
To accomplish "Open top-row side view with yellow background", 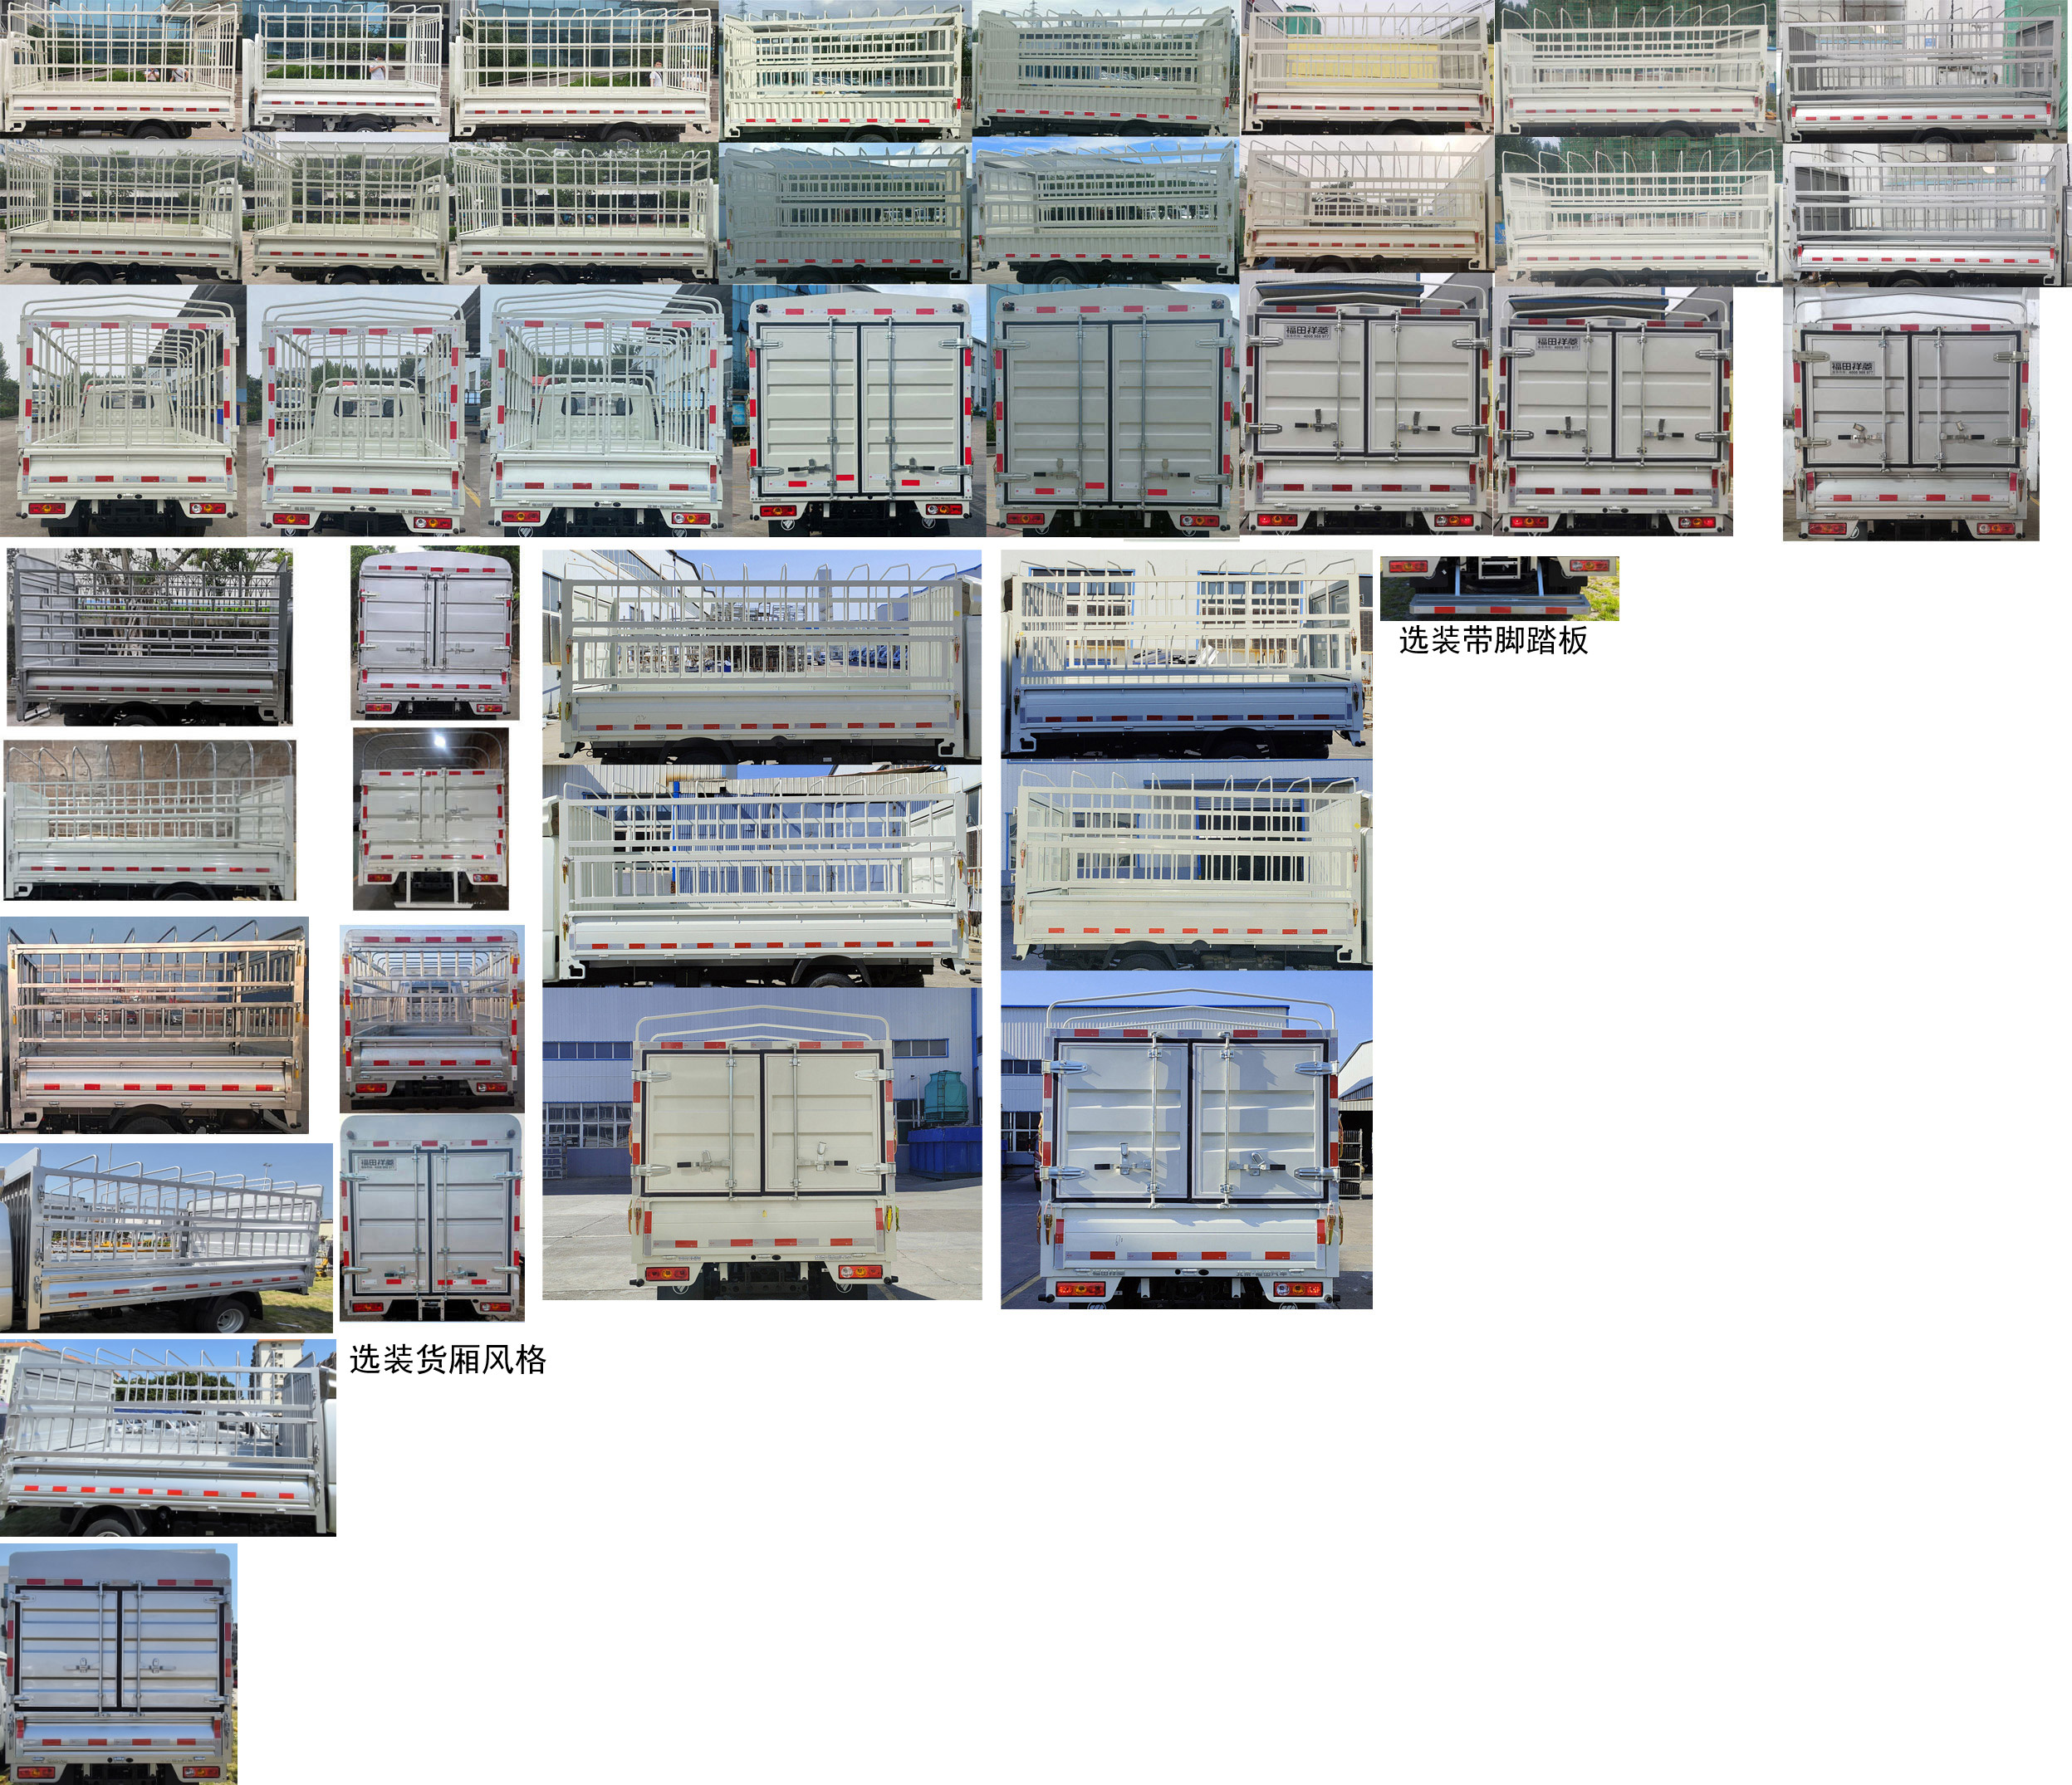I will click(1367, 68).
